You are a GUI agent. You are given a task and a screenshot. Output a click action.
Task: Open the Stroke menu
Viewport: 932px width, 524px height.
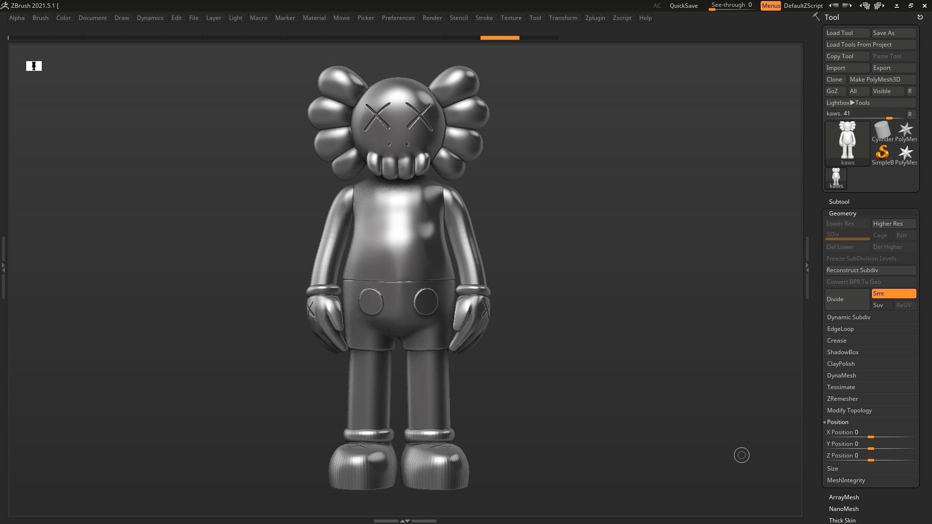click(x=484, y=18)
